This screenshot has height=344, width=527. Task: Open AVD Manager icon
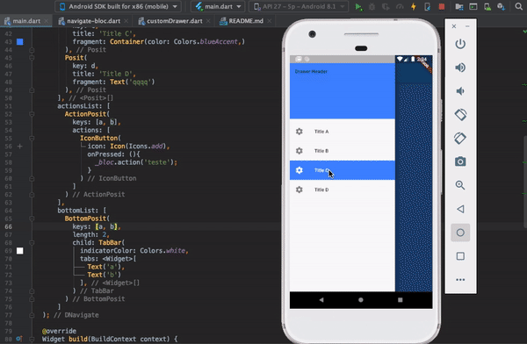pyautogui.click(x=487, y=7)
